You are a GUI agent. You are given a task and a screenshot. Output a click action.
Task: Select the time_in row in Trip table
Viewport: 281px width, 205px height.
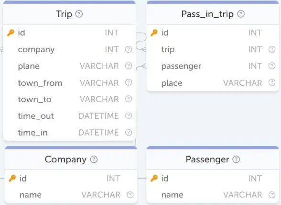(69, 132)
